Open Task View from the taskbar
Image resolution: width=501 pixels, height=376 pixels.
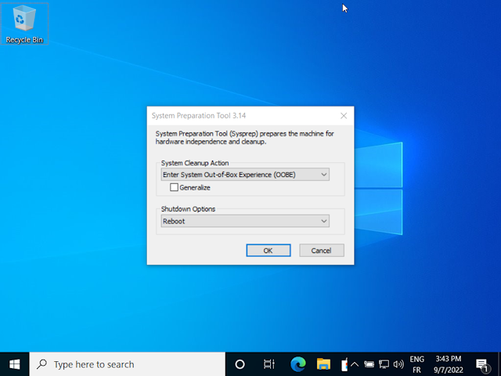click(269, 364)
